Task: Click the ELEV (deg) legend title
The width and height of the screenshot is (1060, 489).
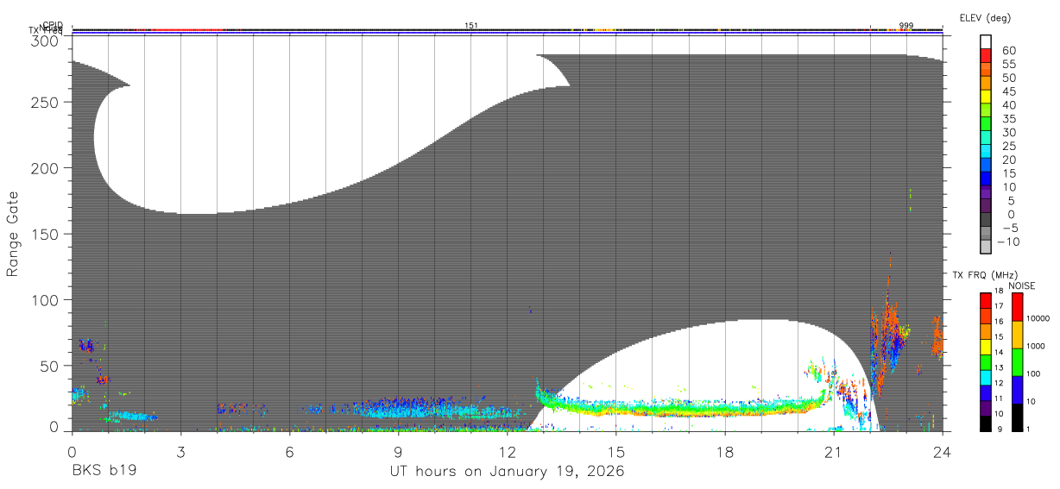Action: pyautogui.click(x=985, y=18)
